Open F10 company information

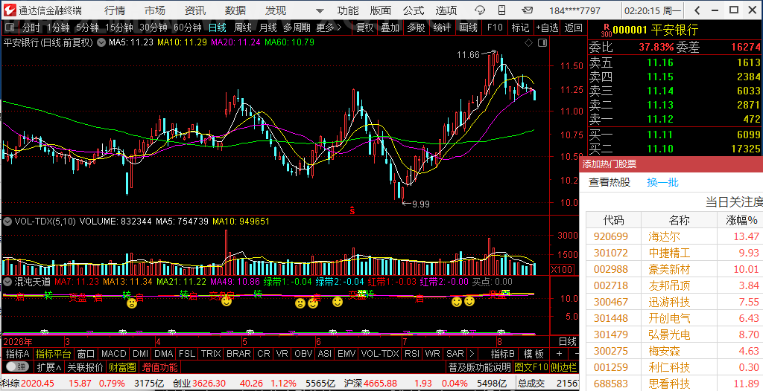495,28
